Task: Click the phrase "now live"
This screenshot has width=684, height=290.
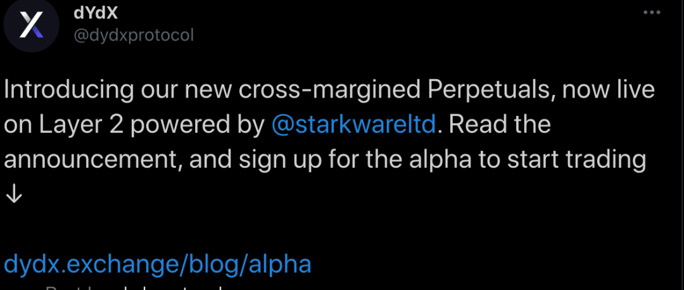Action: click(x=606, y=90)
